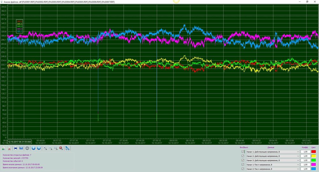Click the magenta color swatch
This screenshot has height=172, width=319.
coord(314,165)
